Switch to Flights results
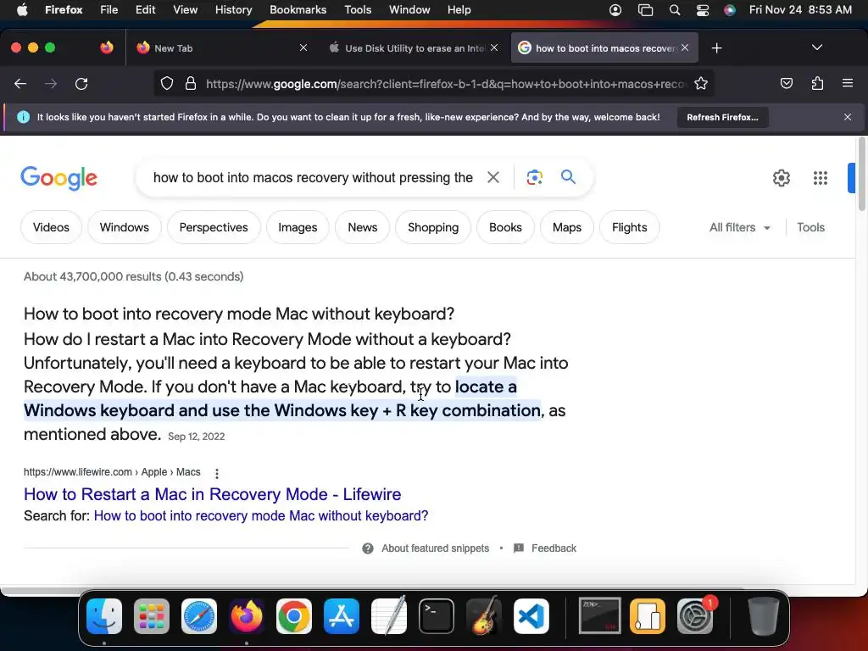 click(630, 227)
